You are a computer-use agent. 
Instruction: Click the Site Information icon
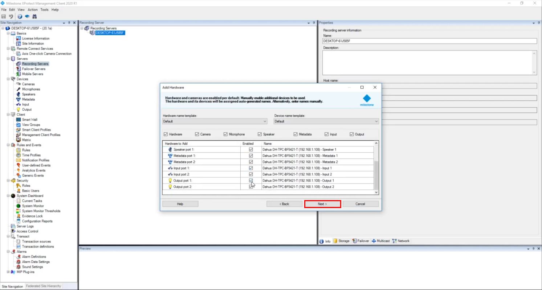[19, 43]
